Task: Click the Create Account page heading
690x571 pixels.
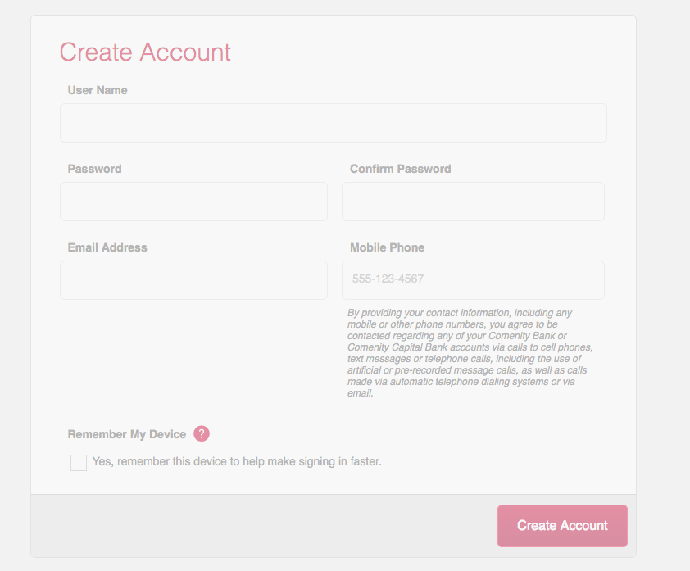Action: [x=145, y=52]
